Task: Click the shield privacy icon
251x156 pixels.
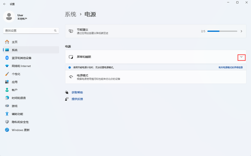Action: 7,122
